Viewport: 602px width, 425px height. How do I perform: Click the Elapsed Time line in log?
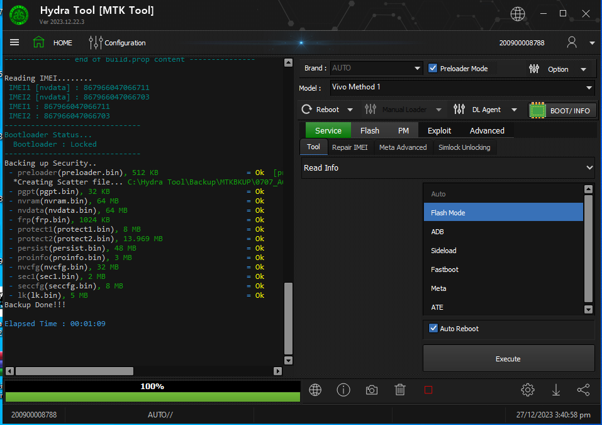click(55, 324)
